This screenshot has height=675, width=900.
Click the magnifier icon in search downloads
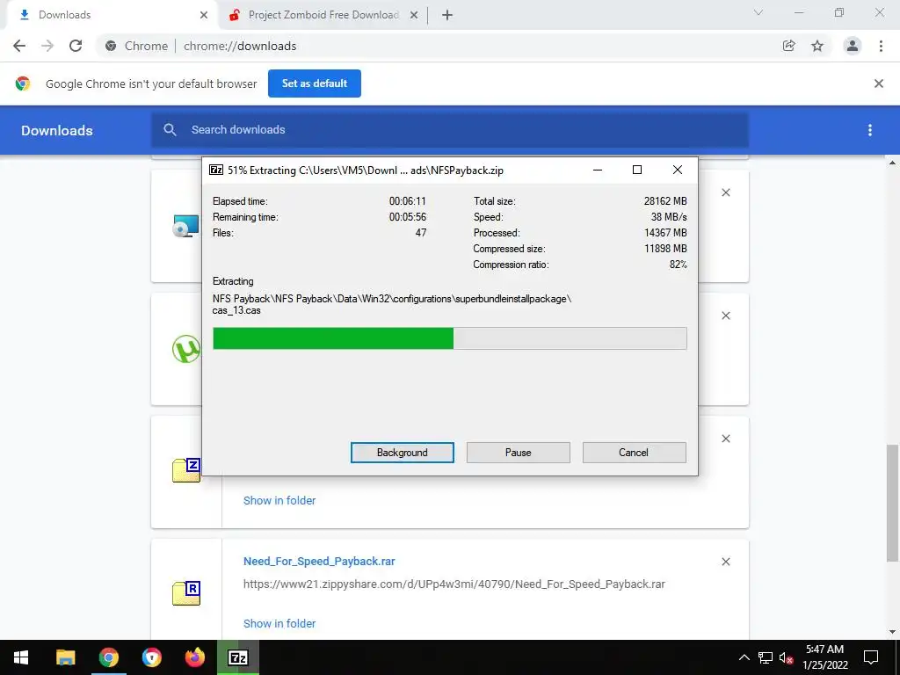[x=170, y=130]
